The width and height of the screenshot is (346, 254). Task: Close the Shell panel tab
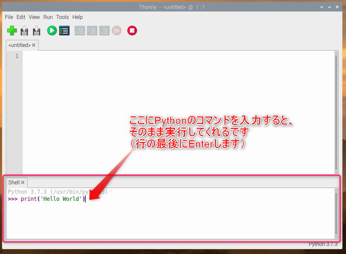coord(22,182)
